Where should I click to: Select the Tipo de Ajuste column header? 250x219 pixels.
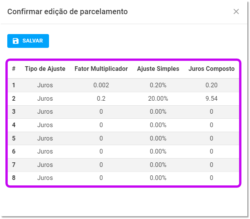coord(45,69)
